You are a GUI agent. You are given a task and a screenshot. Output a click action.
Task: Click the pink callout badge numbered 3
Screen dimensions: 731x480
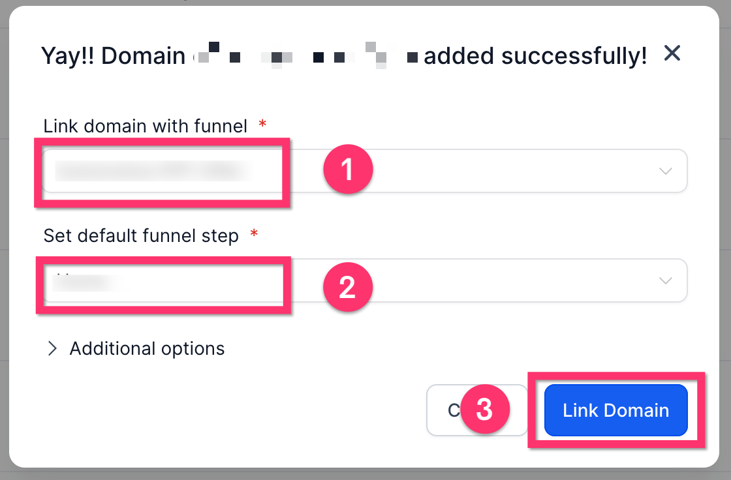click(485, 410)
